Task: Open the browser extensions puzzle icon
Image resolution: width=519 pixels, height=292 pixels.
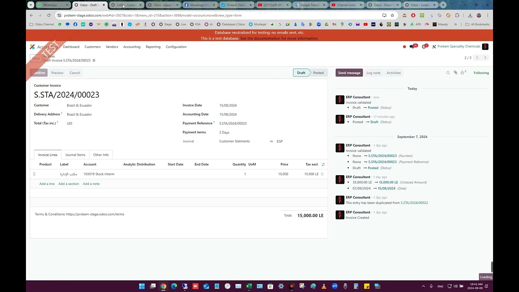Action: [457, 15]
